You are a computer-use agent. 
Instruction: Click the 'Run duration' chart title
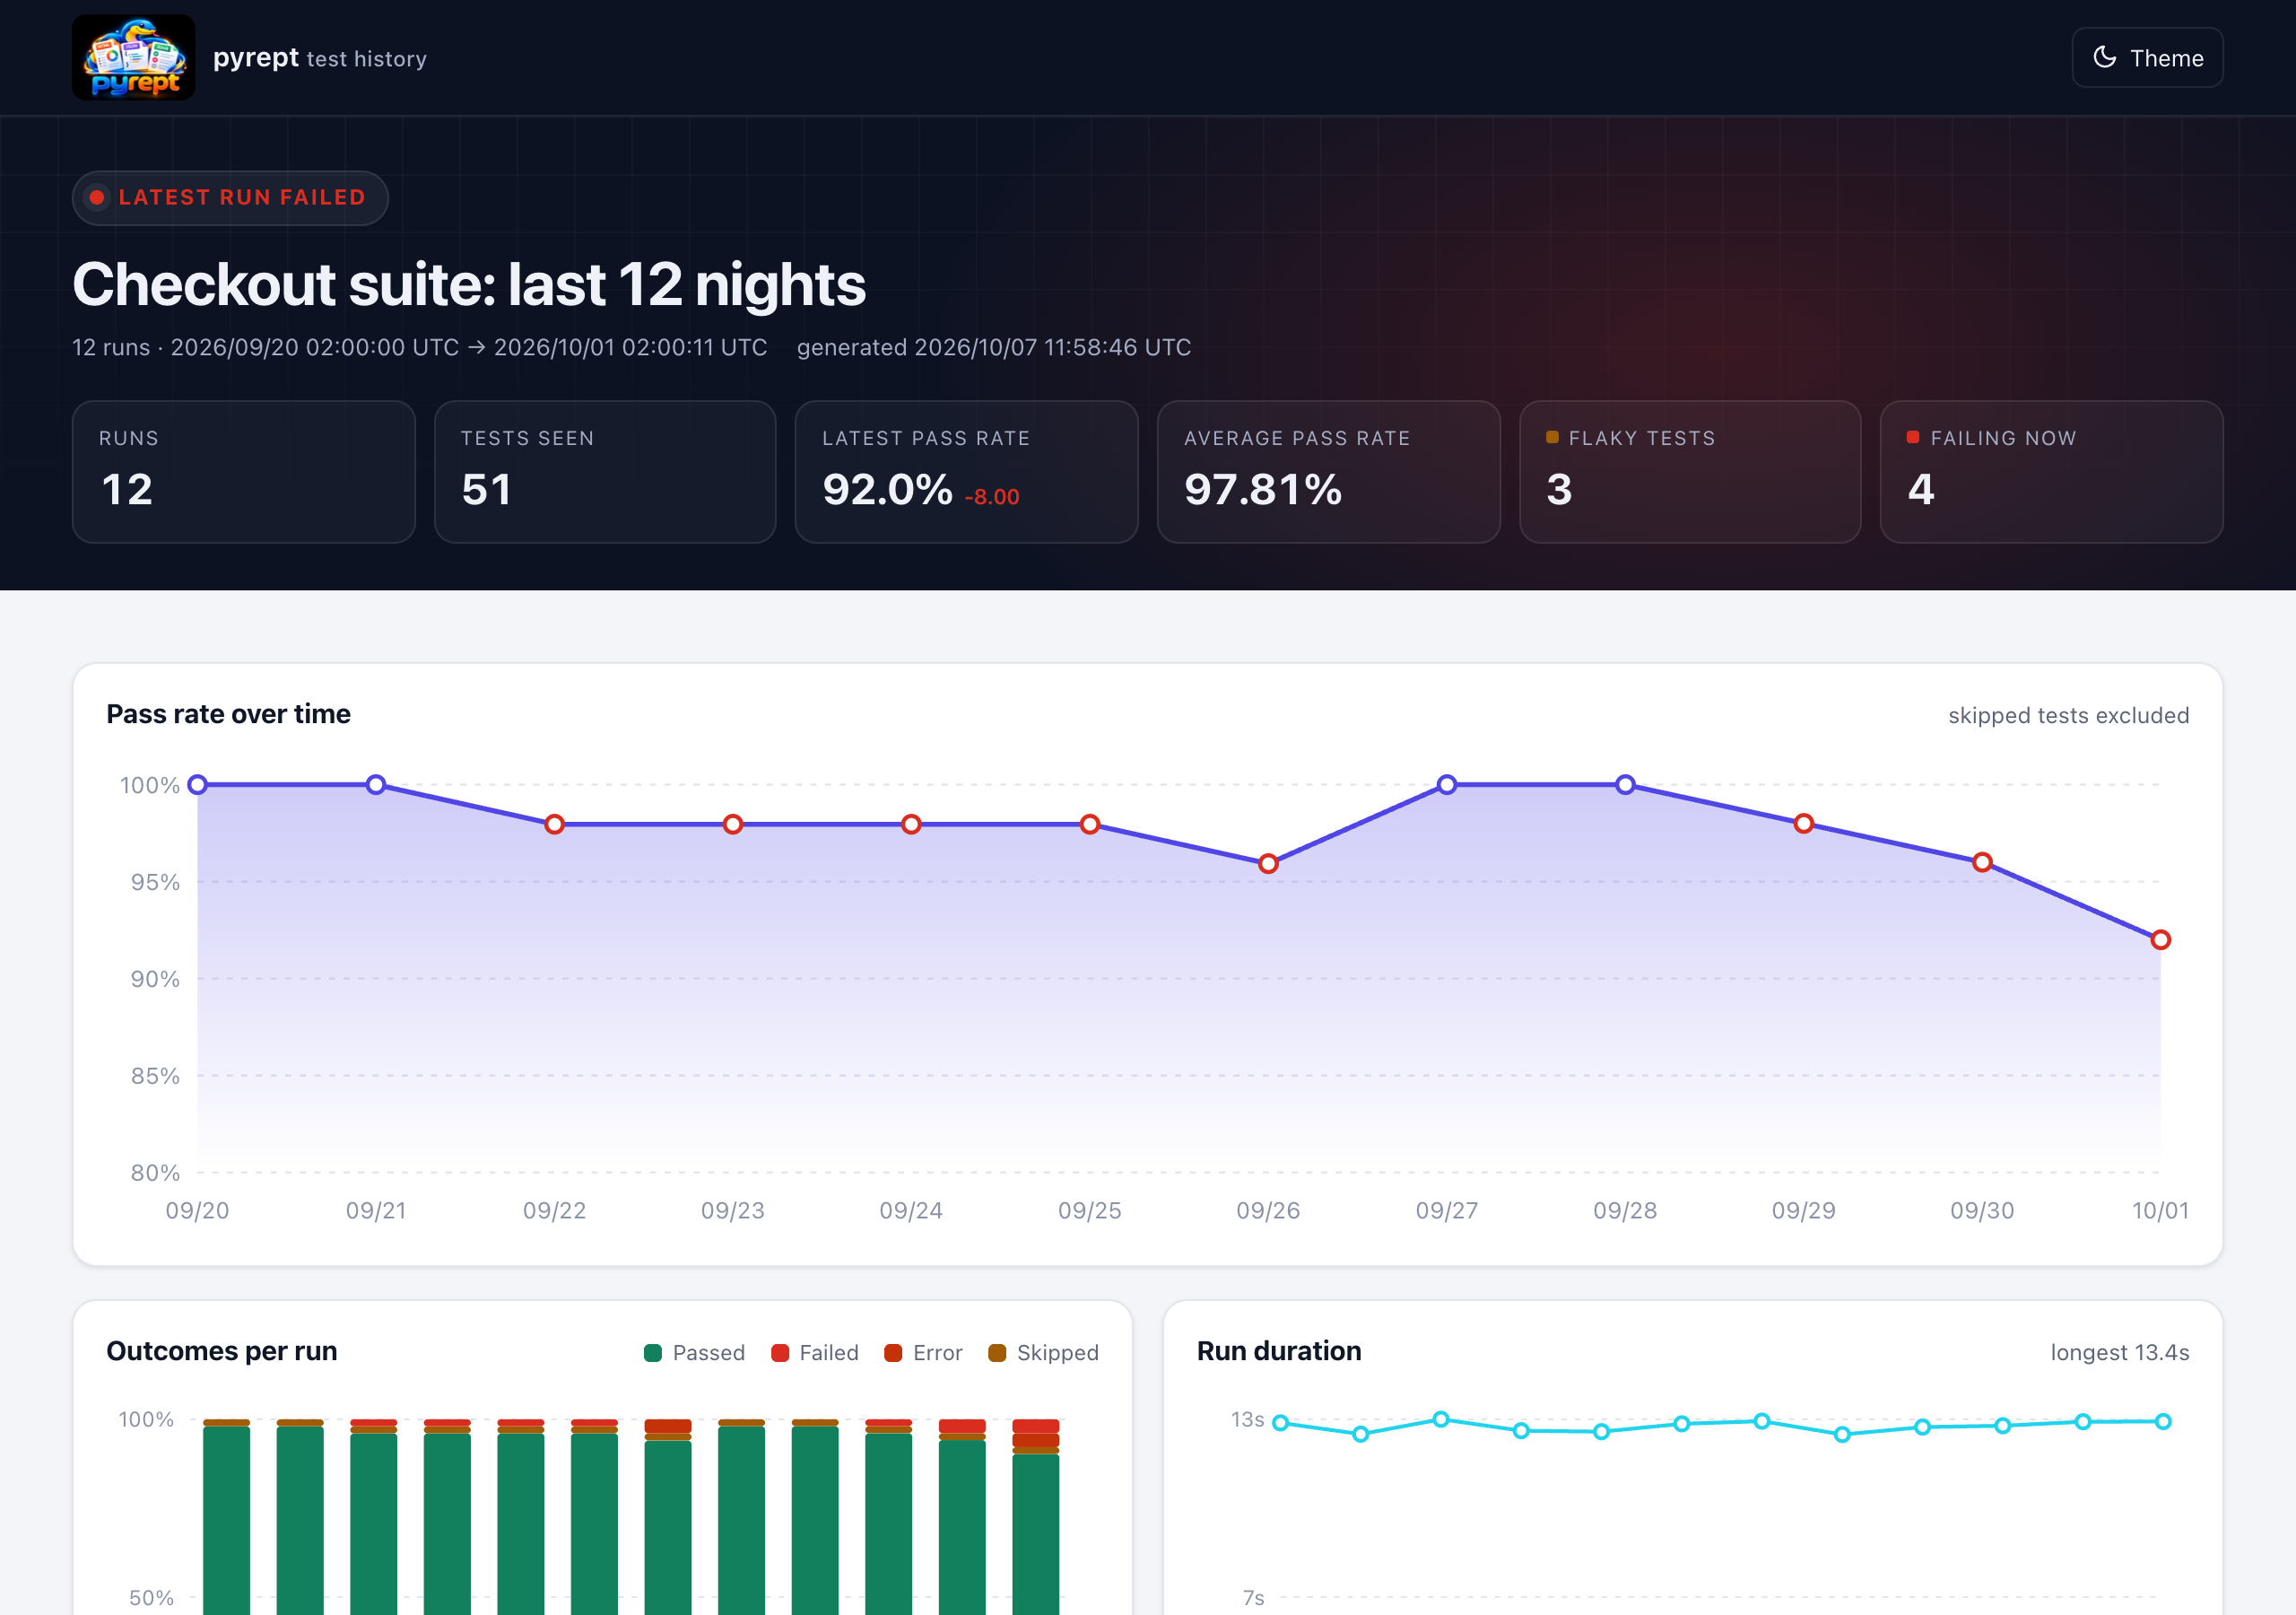click(1279, 1352)
